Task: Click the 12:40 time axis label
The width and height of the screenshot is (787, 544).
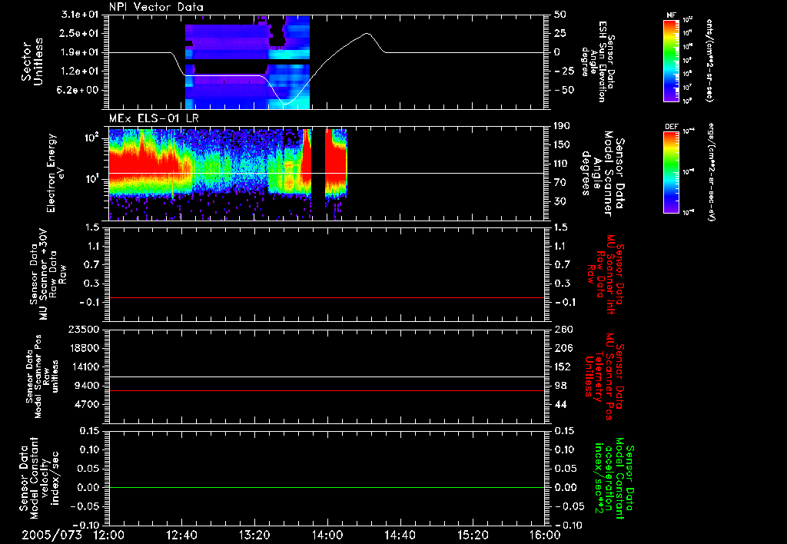Action: tap(181, 535)
